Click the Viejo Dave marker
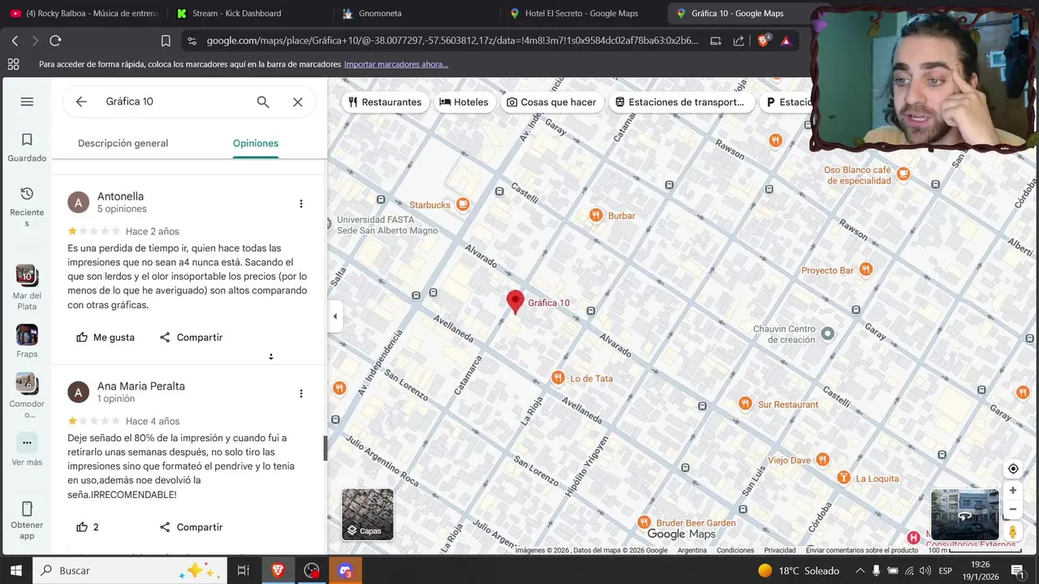The height and width of the screenshot is (584, 1039). [822, 459]
